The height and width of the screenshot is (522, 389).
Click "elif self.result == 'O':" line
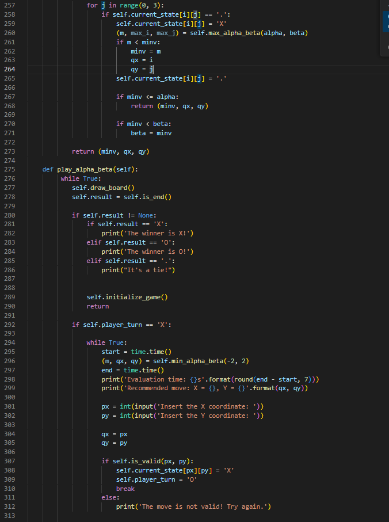[x=131, y=243]
